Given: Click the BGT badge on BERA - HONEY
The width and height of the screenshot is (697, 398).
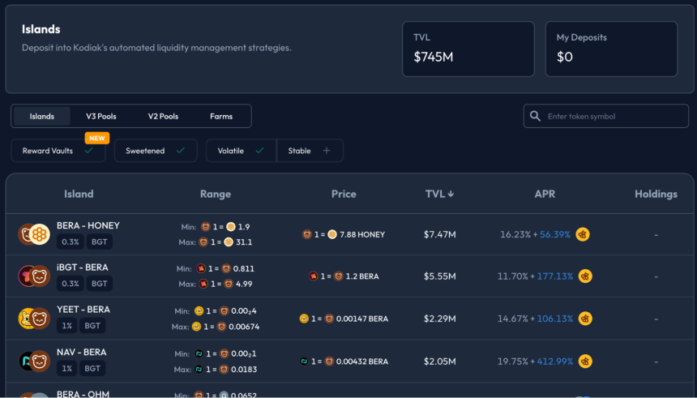Looking at the screenshot, I should point(99,242).
